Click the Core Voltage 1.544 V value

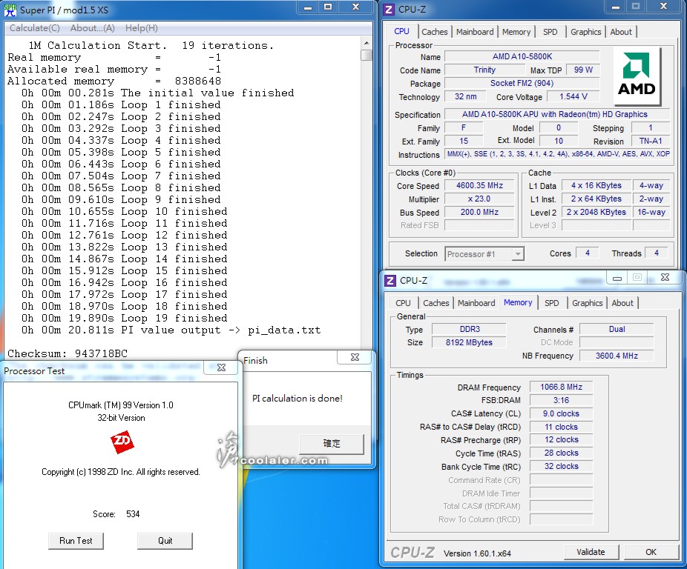pos(573,97)
